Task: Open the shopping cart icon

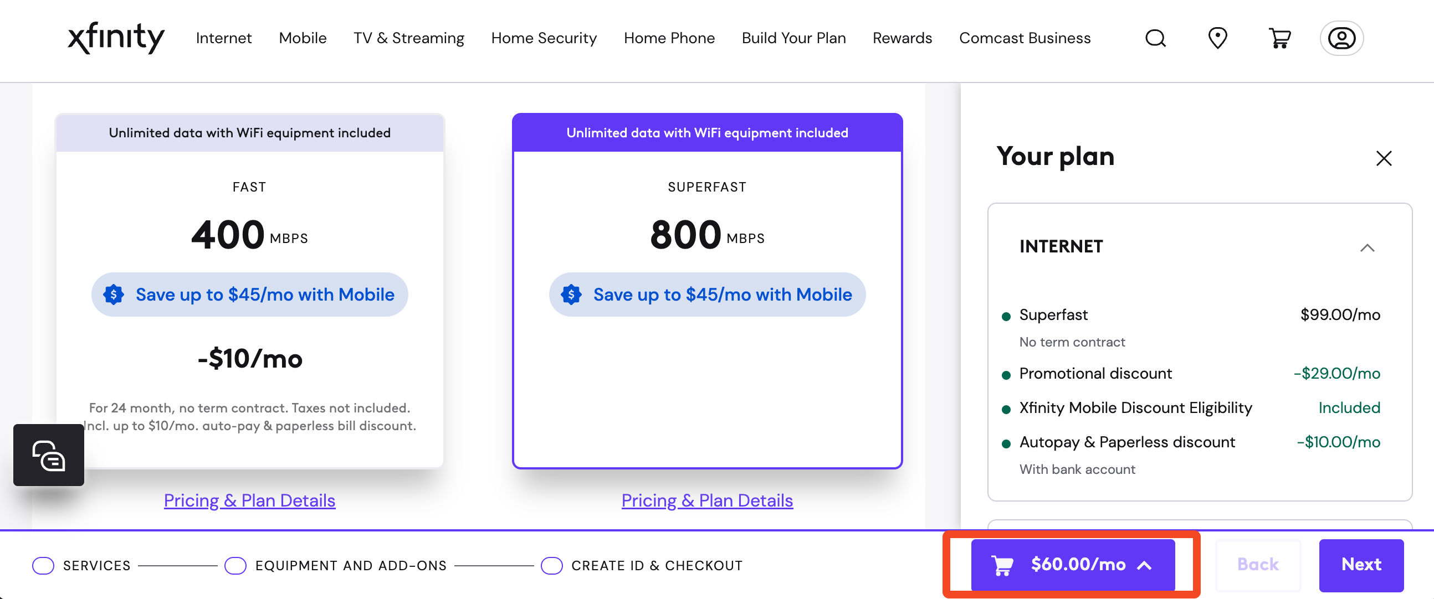Action: tap(1280, 38)
